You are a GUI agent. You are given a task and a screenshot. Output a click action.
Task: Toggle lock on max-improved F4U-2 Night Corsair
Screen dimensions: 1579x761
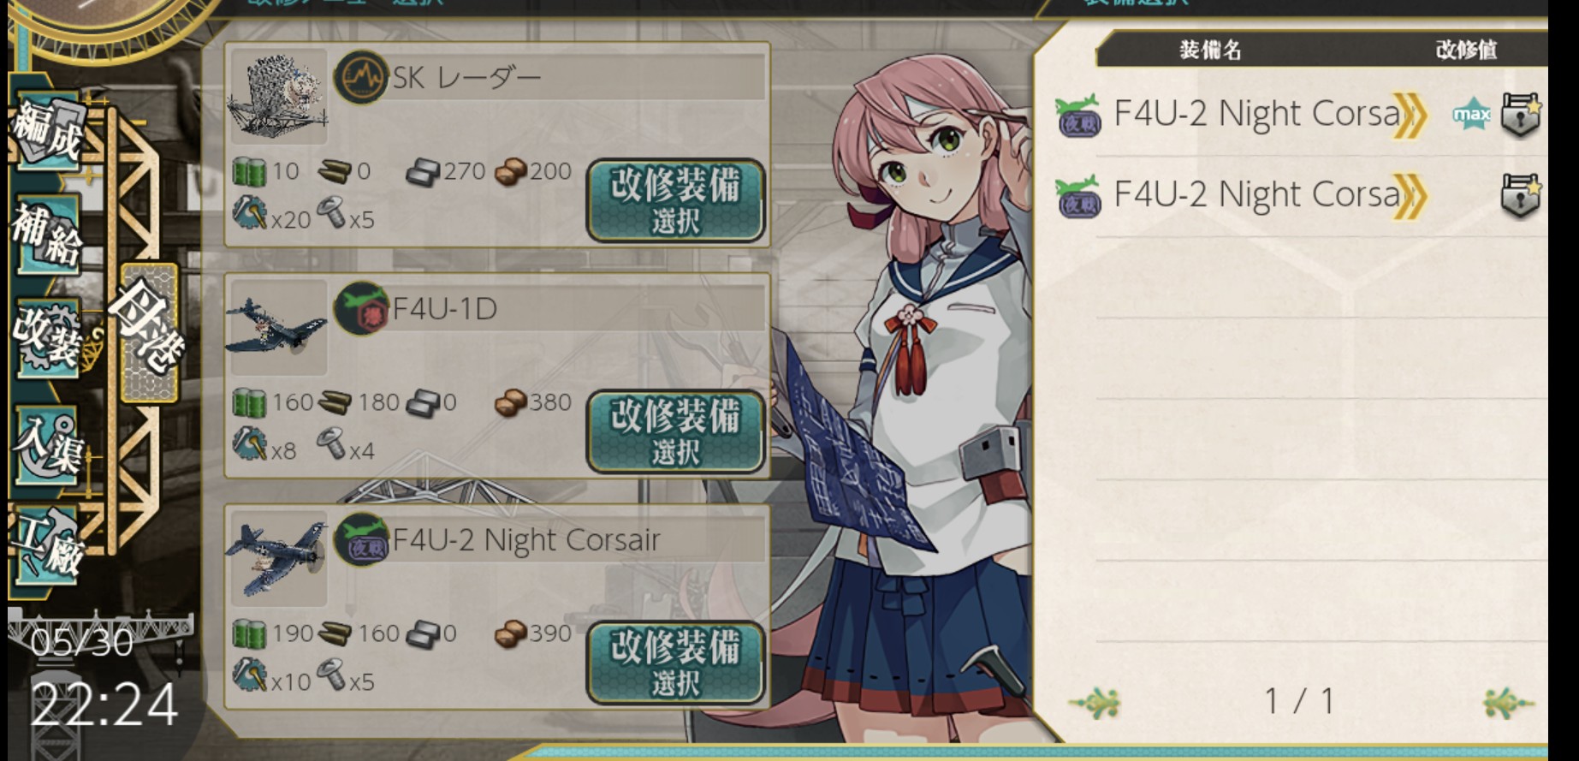click(1521, 115)
